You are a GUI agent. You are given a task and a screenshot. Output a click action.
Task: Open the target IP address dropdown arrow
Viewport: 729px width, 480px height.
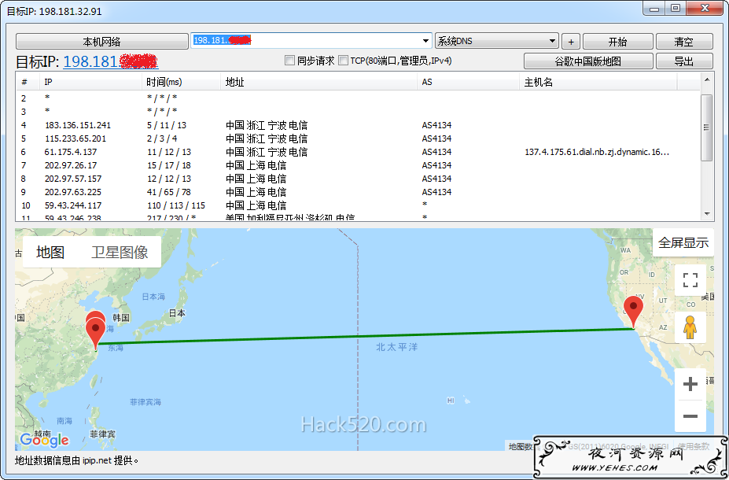(x=425, y=41)
